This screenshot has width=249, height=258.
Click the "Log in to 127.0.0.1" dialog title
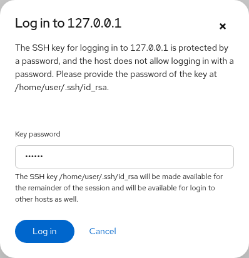click(x=68, y=23)
